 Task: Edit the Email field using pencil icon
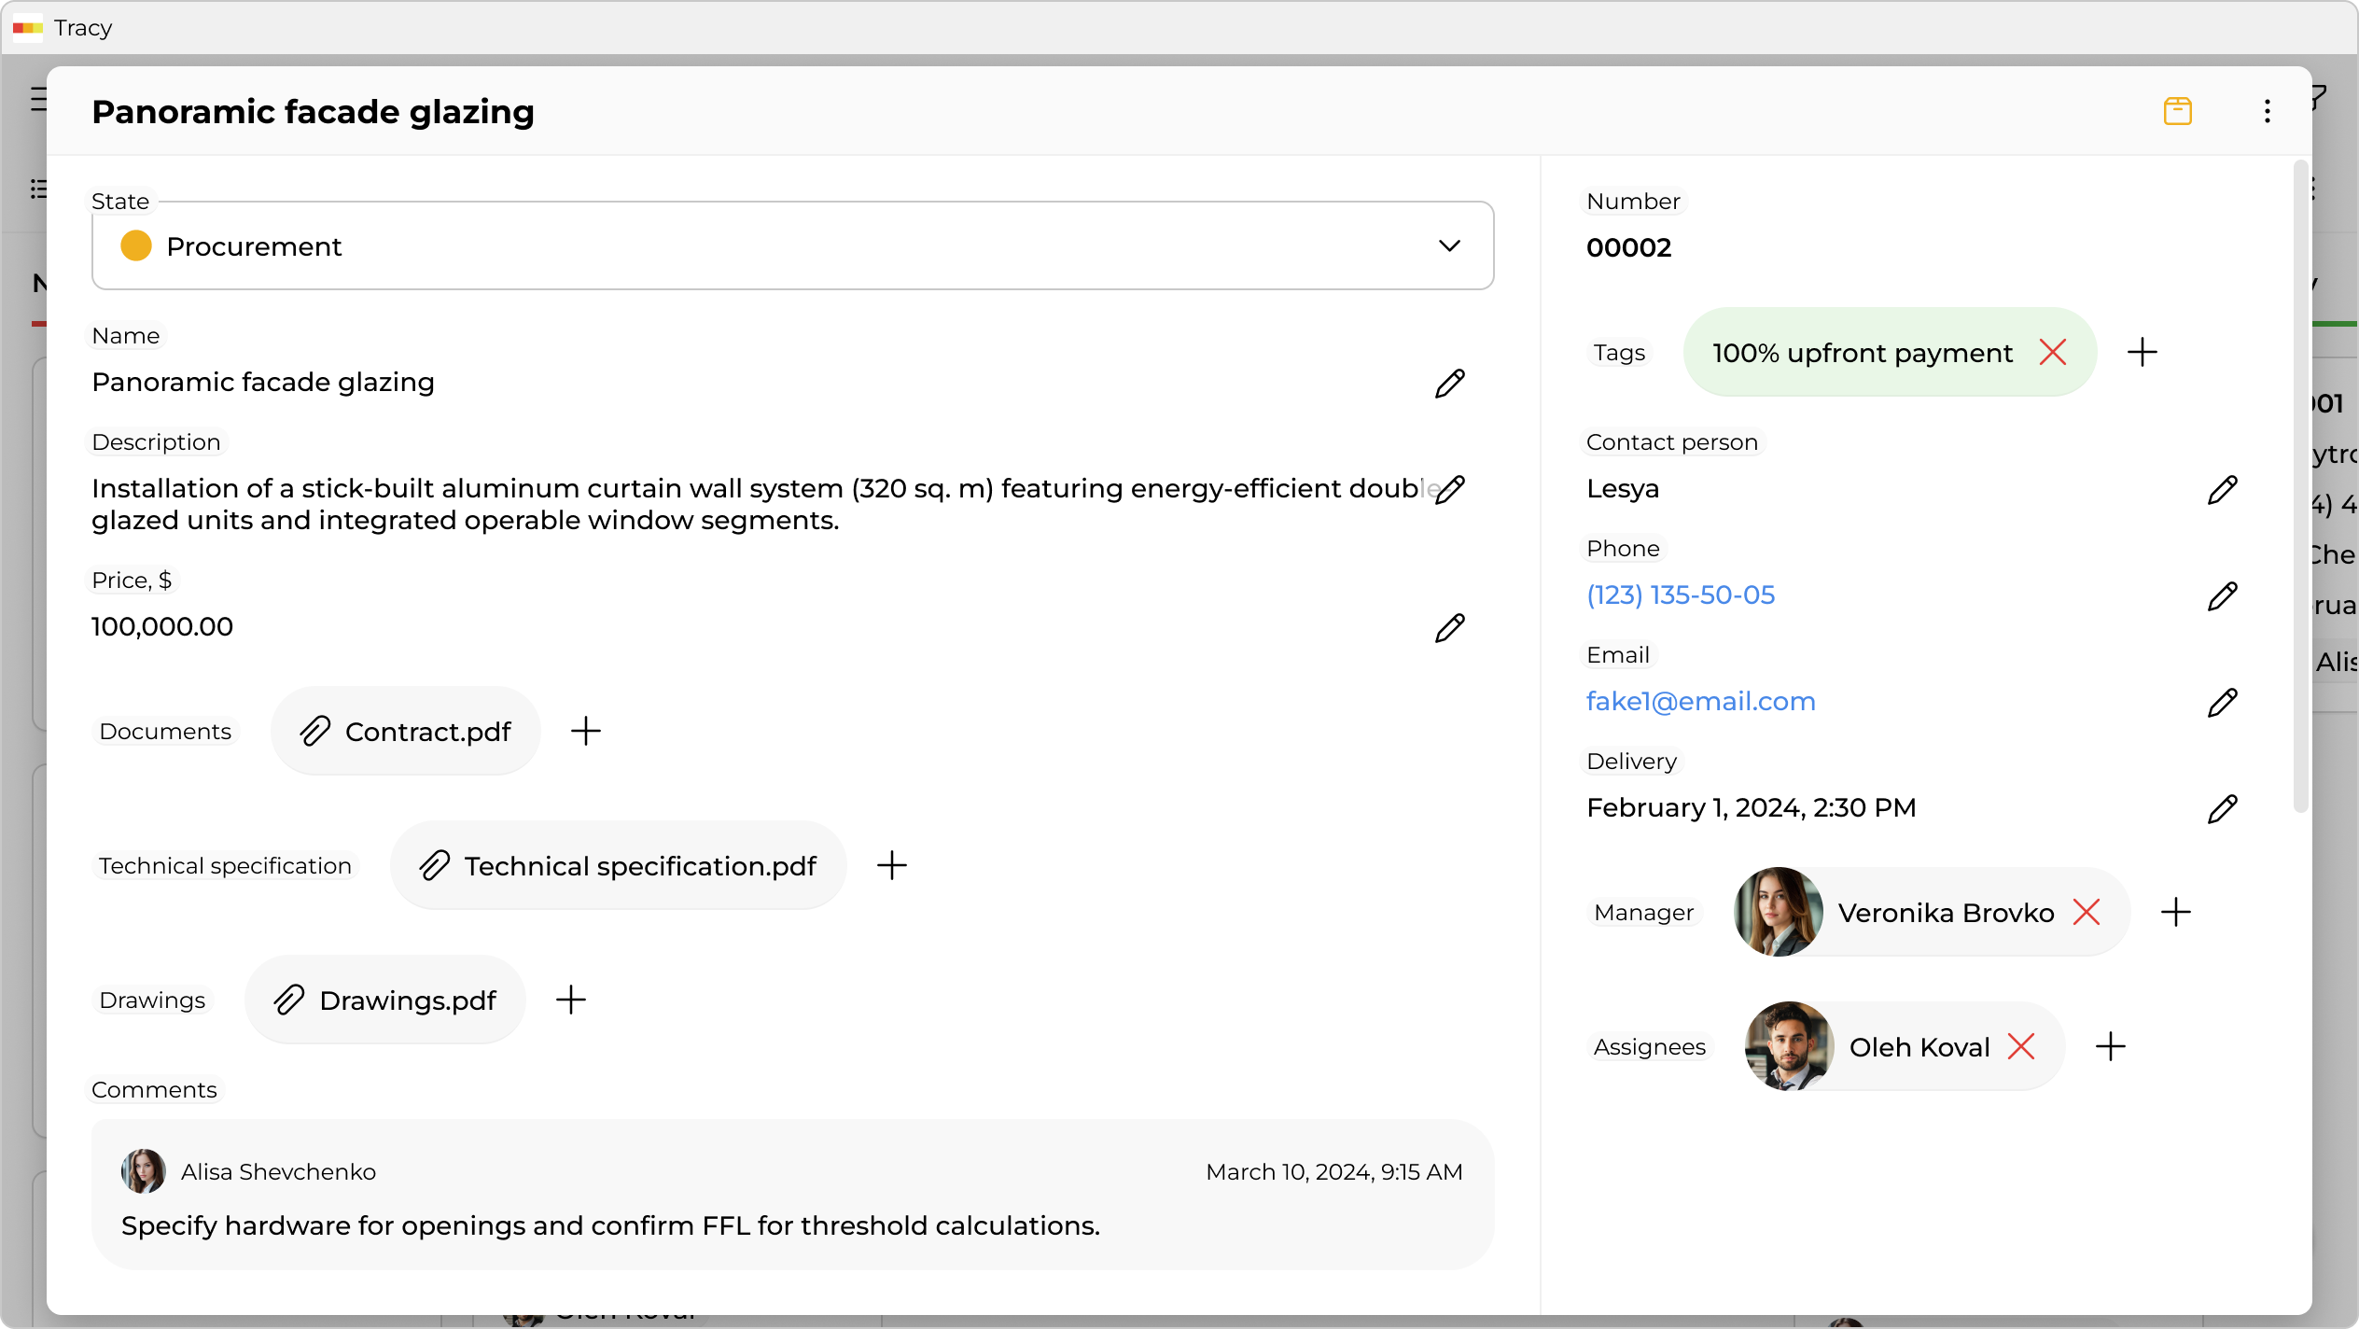pyautogui.click(x=2222, y=702)
